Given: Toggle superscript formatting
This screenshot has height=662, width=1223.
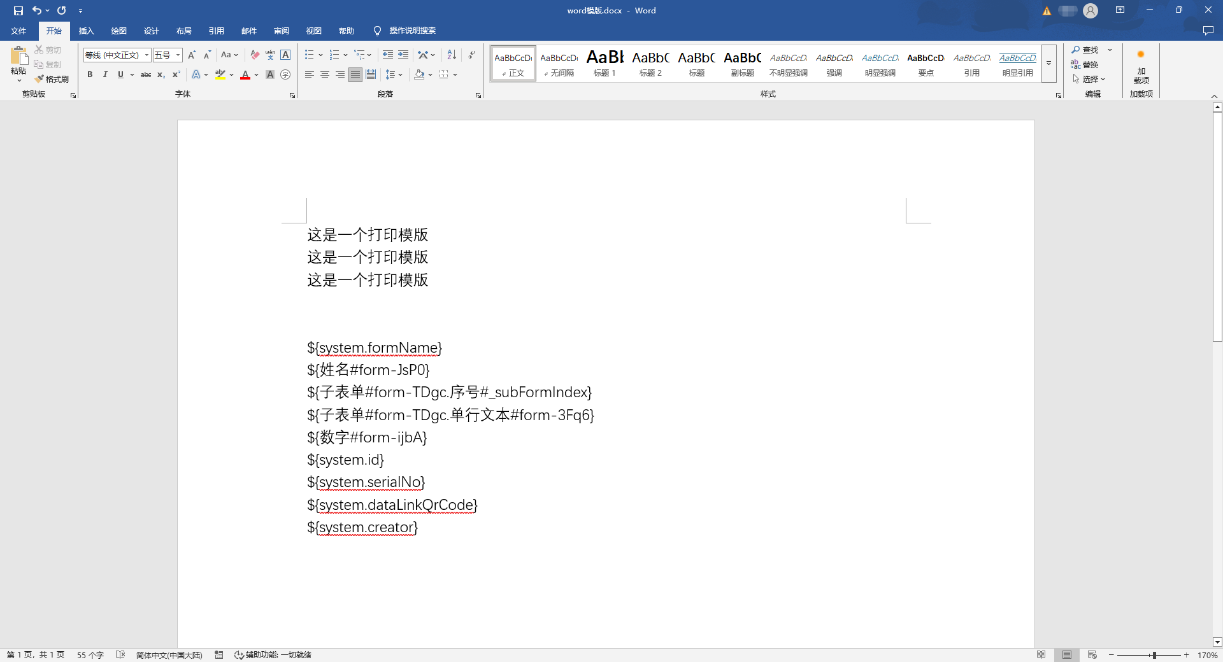Looking at the screenshot, I should click(x=176, y=74).
